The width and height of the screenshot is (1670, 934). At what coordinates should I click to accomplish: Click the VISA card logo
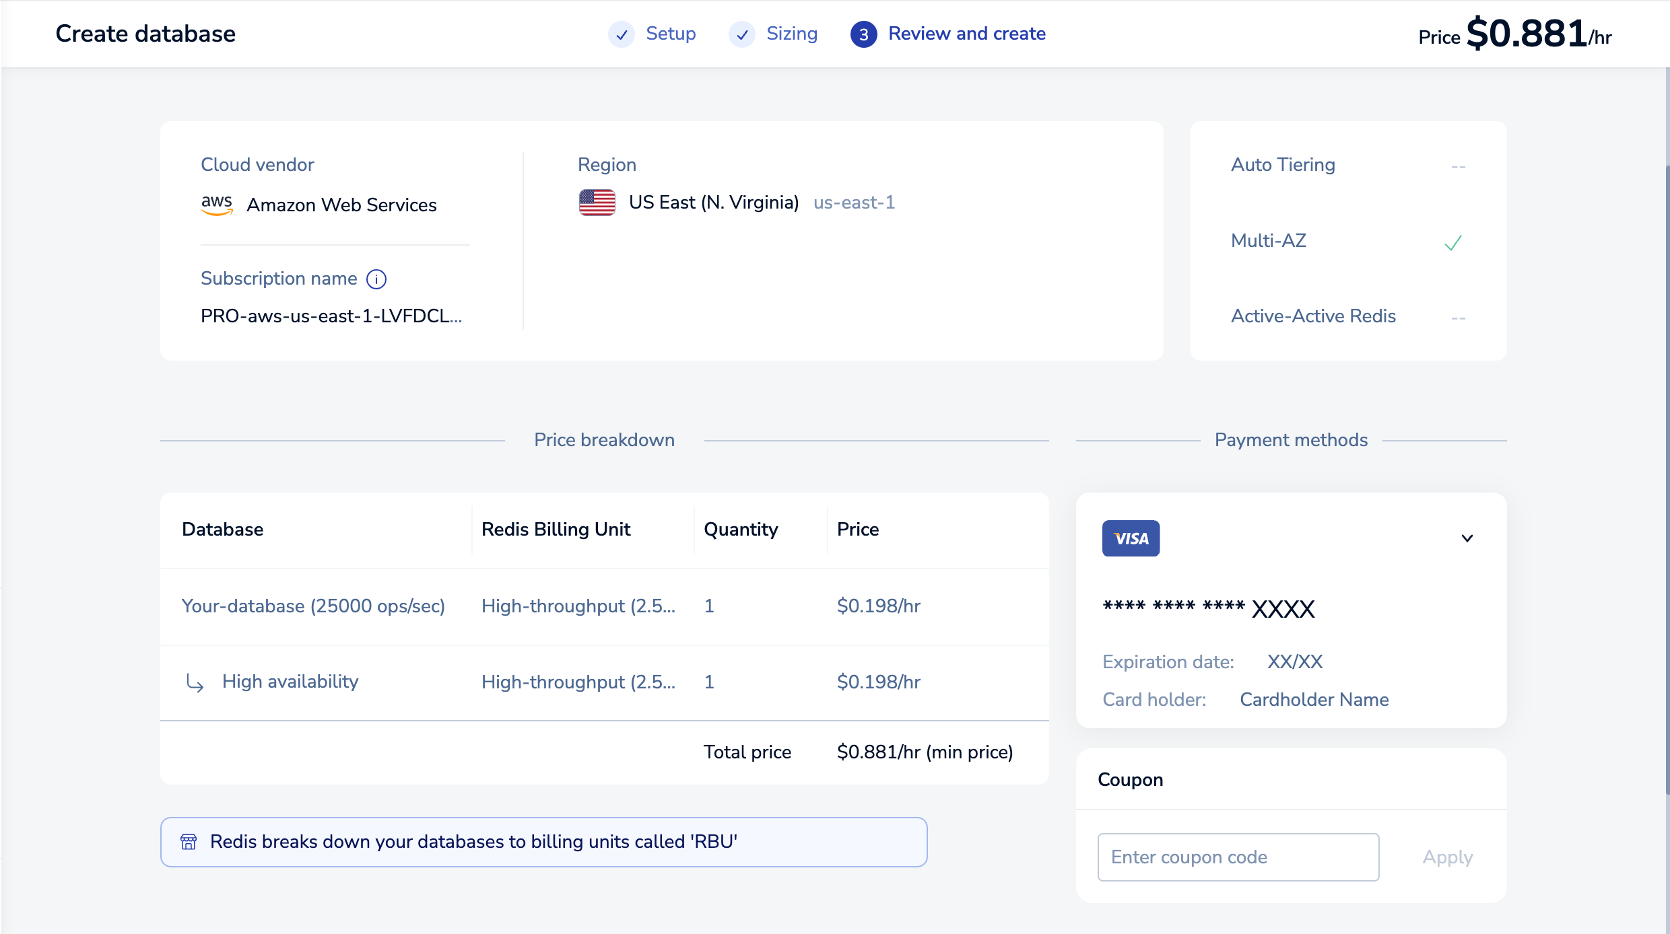pos(1131,538)
